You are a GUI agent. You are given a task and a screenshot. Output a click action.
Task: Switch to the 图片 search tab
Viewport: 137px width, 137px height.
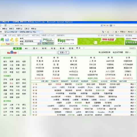coord(35,49)
